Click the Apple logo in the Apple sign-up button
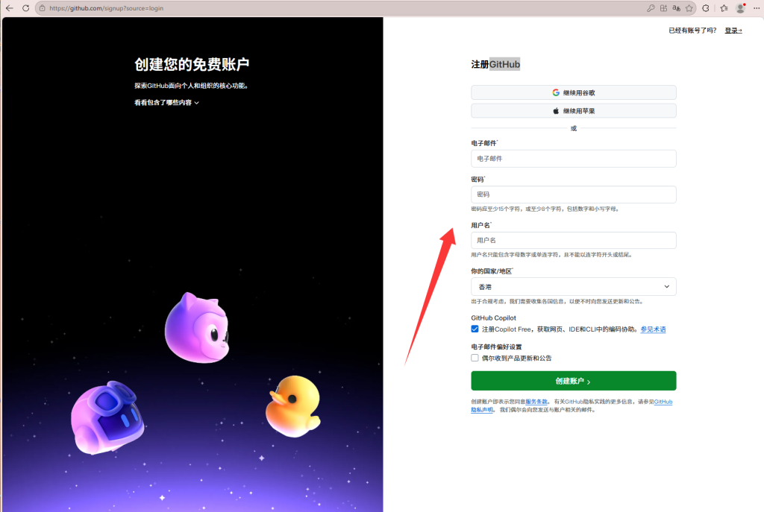The image size is (764, 512). 556,111
